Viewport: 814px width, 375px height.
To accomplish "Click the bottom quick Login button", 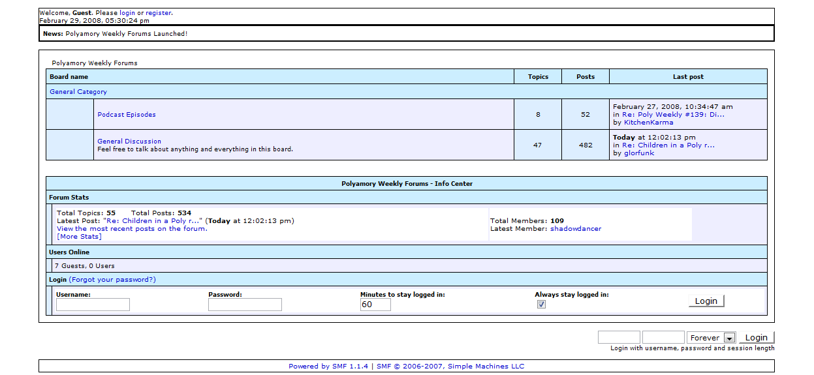I will [757, 338].
